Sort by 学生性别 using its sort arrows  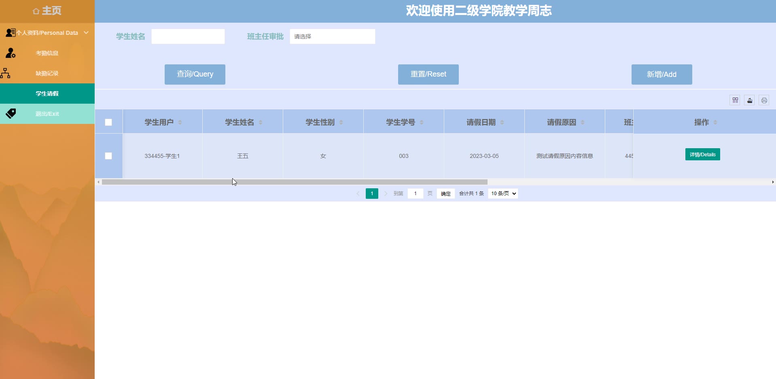341,122
